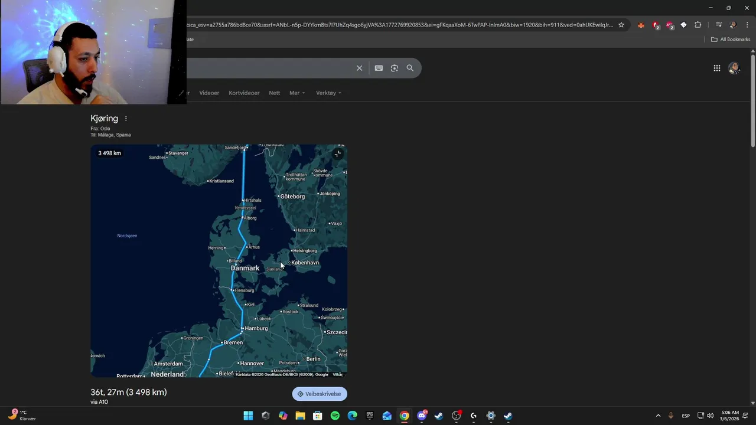Viewport: 756px width, 425px height.
Task: Search by image with Google Lens
Action: (395, 68)
